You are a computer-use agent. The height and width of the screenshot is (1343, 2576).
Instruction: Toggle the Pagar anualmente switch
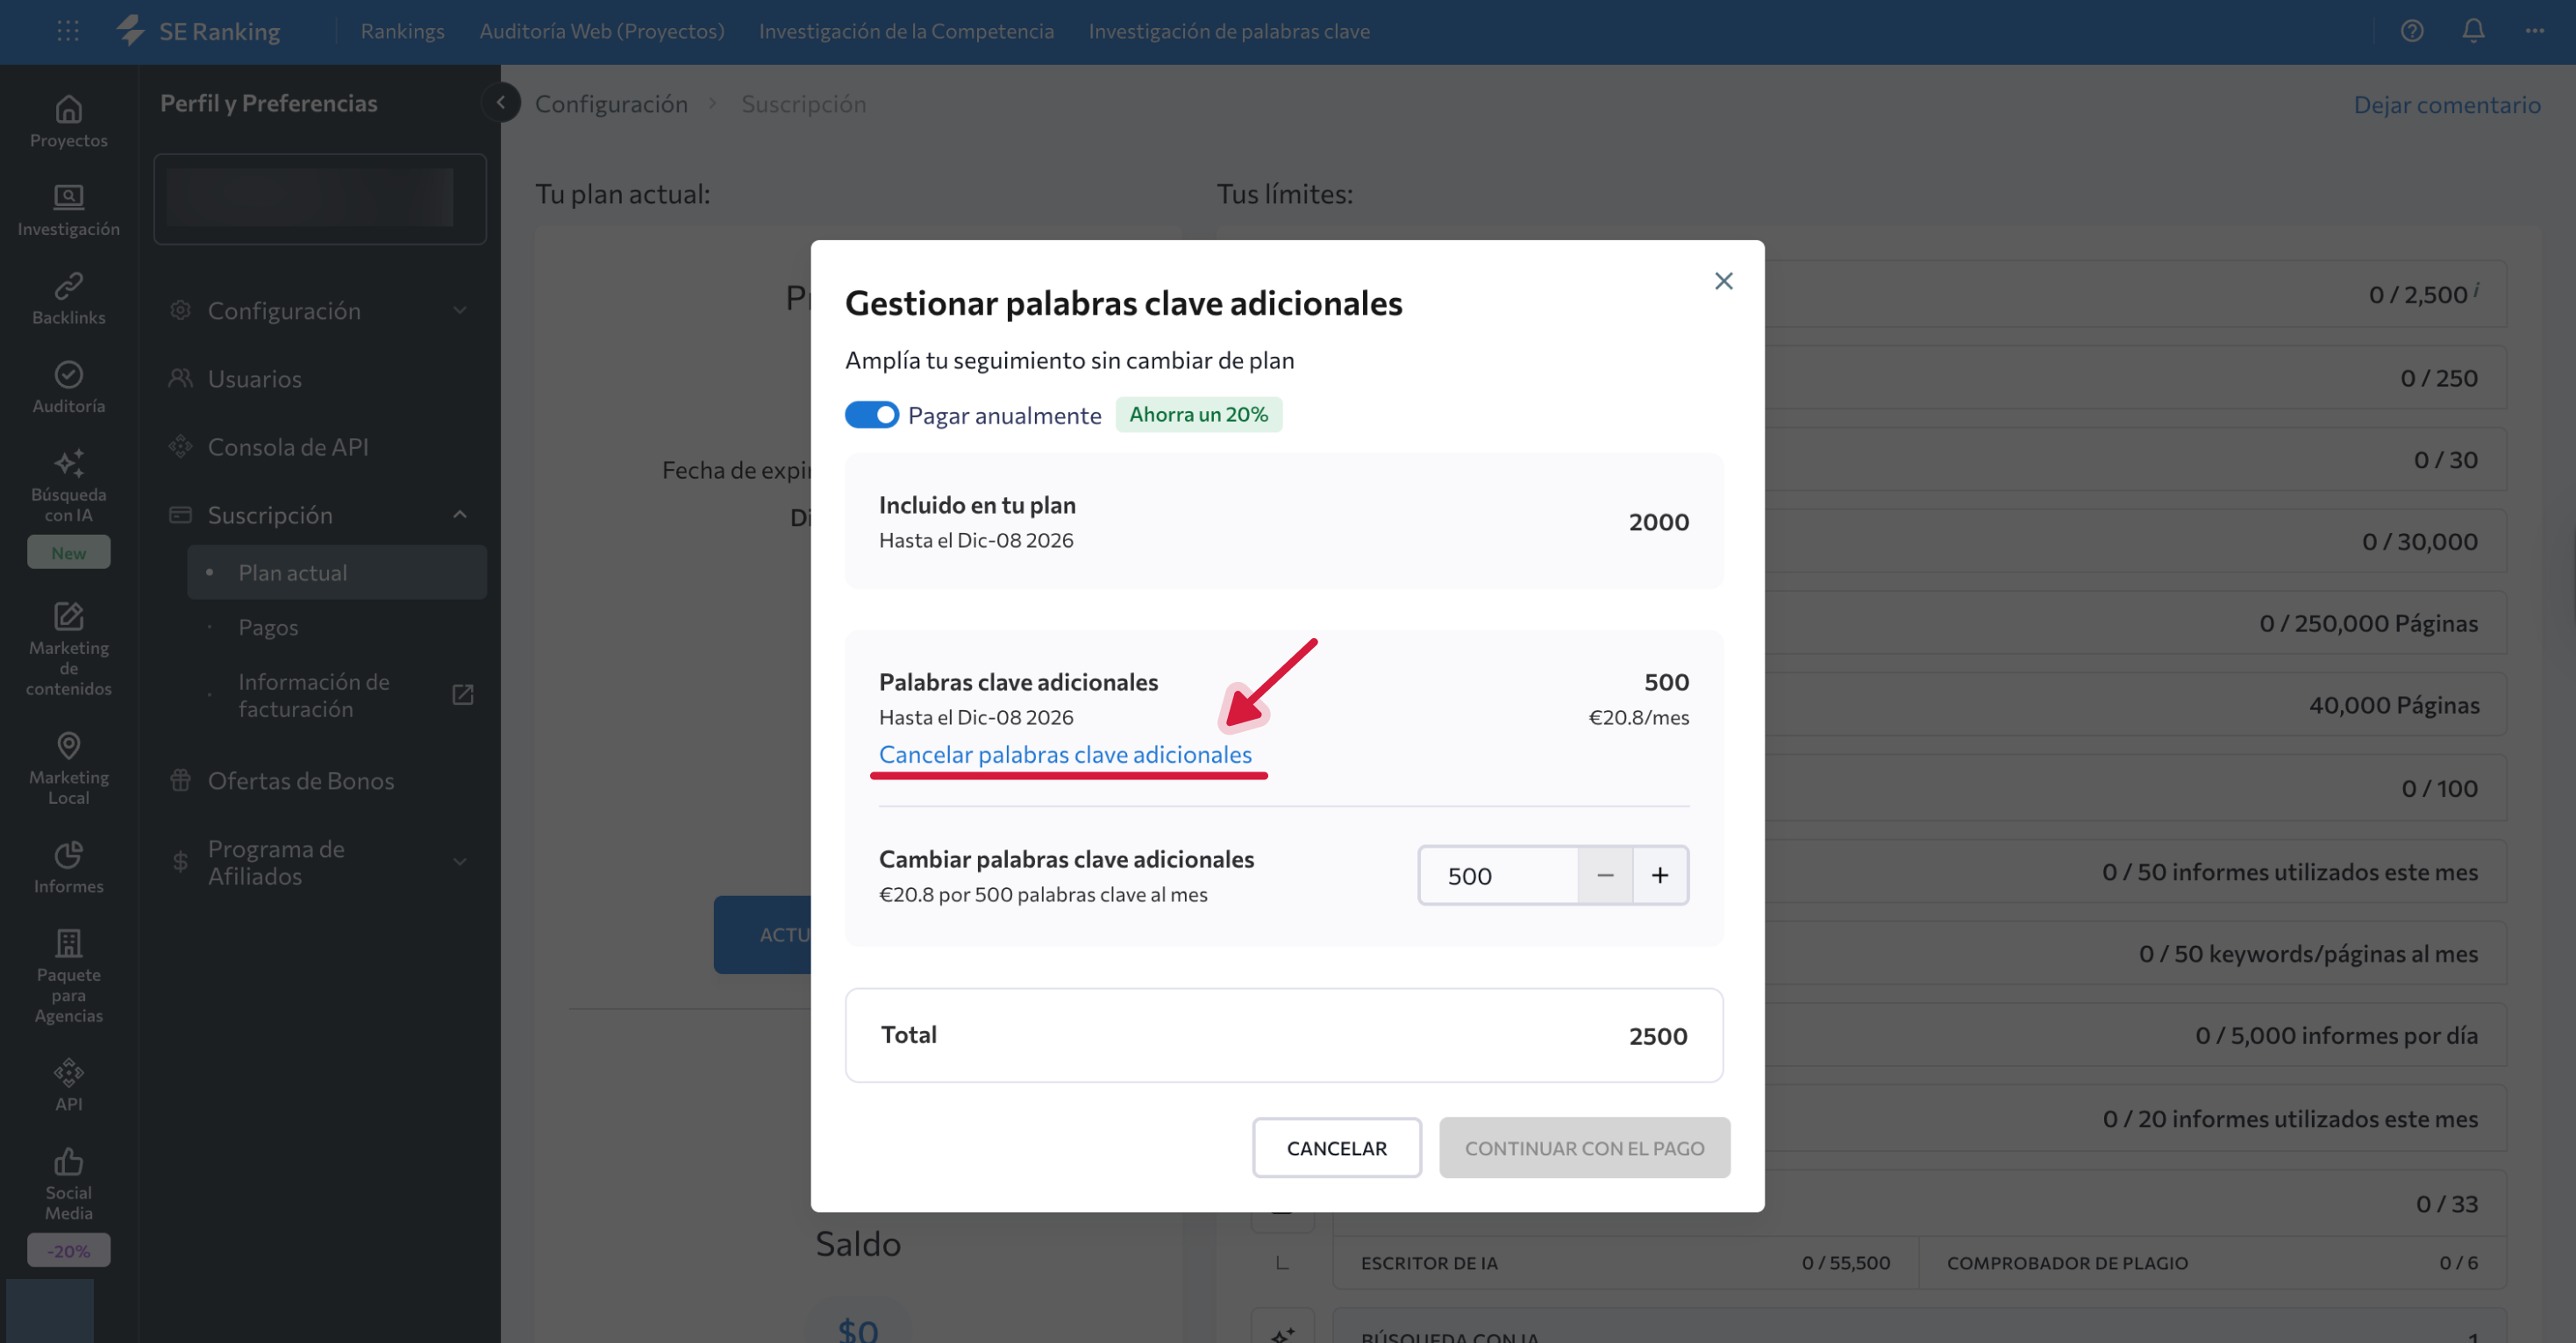[871, 415]
